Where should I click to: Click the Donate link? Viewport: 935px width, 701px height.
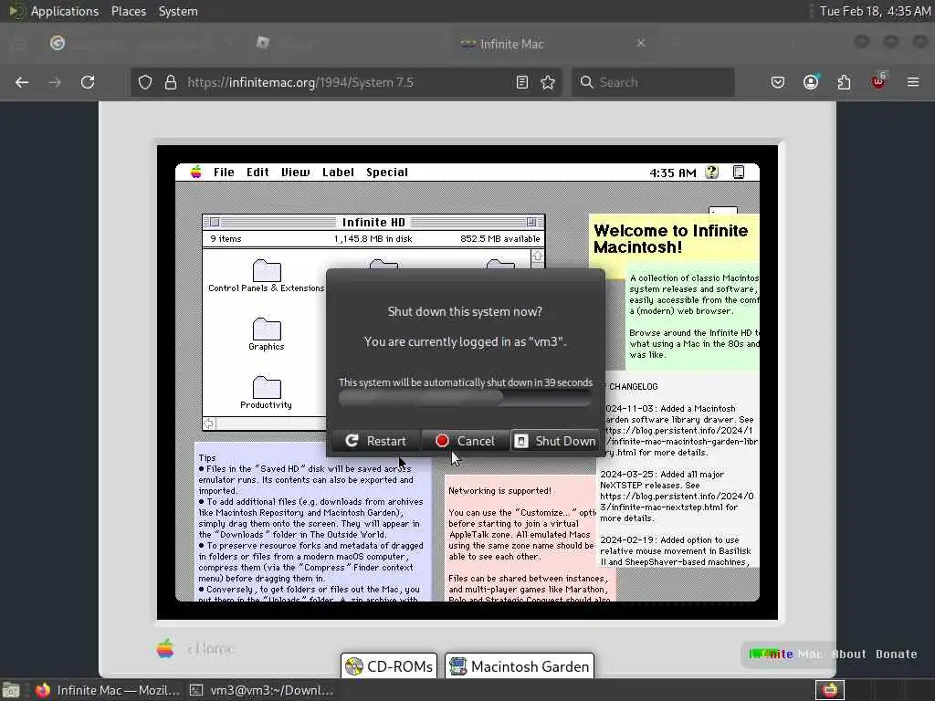tap(897, 654)
